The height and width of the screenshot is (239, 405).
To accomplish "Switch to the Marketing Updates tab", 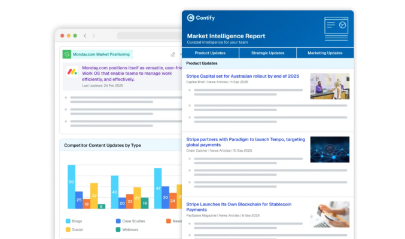I will (x=325, y=53).
